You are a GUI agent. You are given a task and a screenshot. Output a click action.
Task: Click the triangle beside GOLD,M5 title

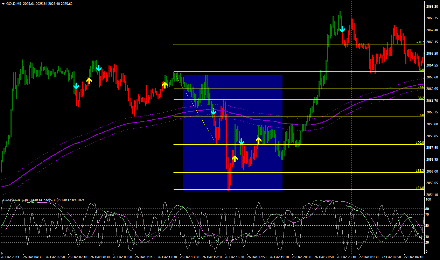(x=4, y=3)
